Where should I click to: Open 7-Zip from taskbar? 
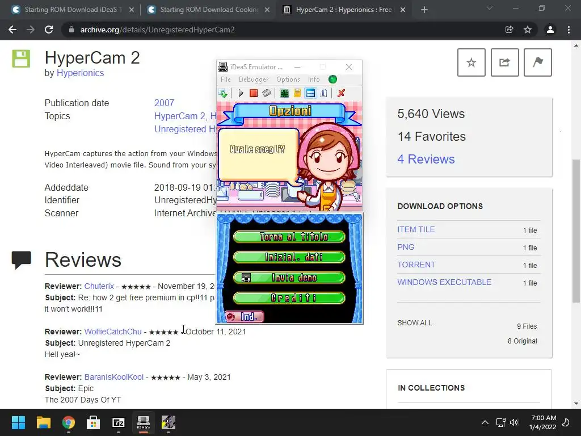click(118, 422)
